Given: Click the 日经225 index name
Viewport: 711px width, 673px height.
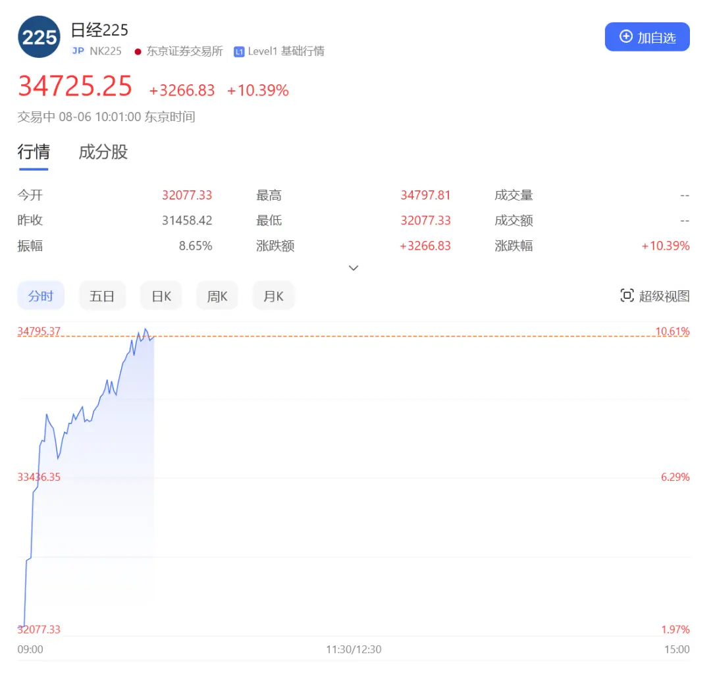Looking at the screenshot, I should (99, 30).
